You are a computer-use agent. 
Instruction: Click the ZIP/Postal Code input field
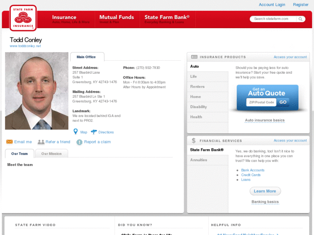point(261,102)
